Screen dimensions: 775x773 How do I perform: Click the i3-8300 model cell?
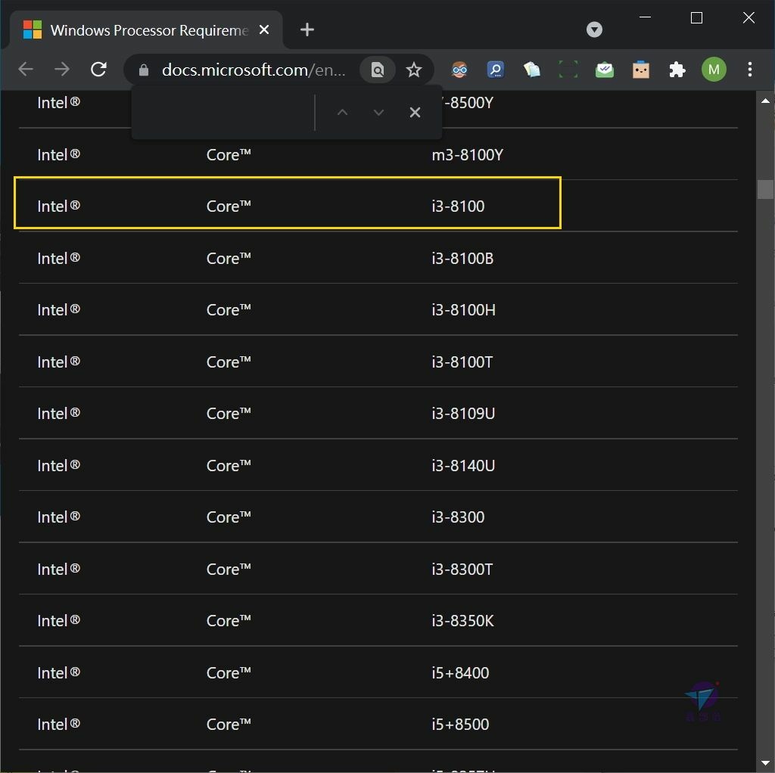[x=458, y=517]
